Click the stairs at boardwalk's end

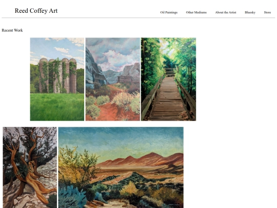tap(170, 72)
